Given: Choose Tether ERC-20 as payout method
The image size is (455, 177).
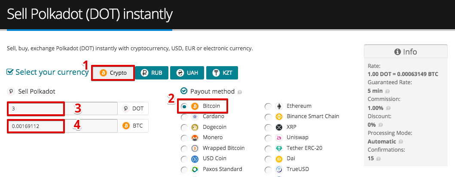Looking at the screenshot, I should tap(268, 149).
